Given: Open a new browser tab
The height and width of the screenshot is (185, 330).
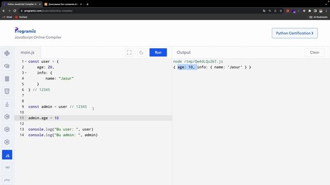Looking at the screenshot, I should click(x=87, y=4).
